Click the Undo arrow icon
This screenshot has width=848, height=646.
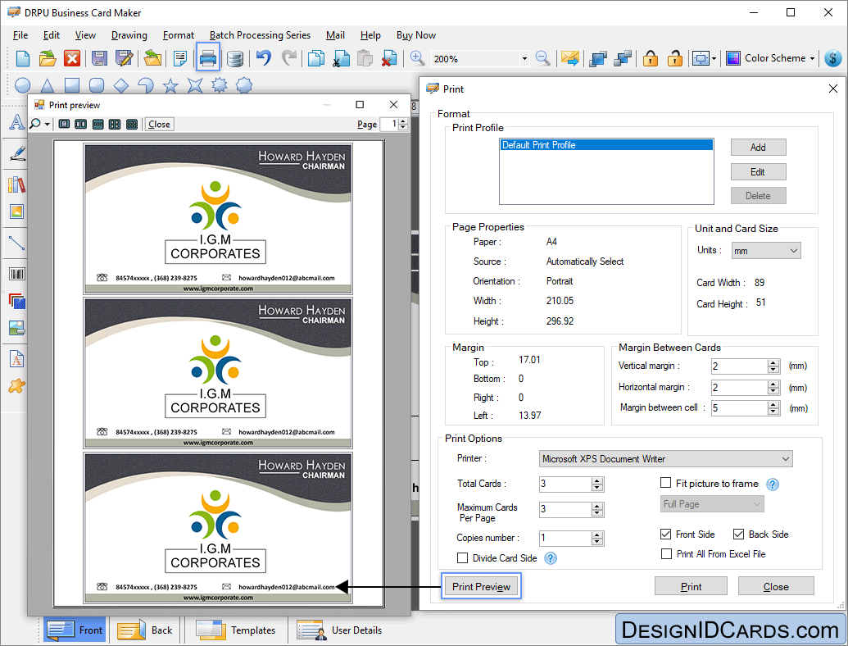263,58
